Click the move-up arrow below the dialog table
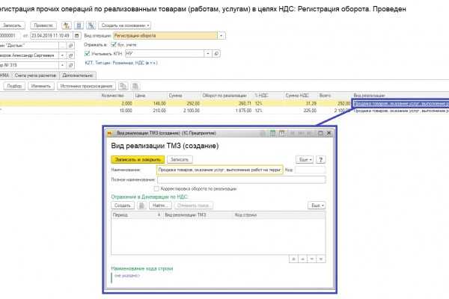Image resolution: width=449 pixels, height=299 pixels. click(x=302, y=259)
